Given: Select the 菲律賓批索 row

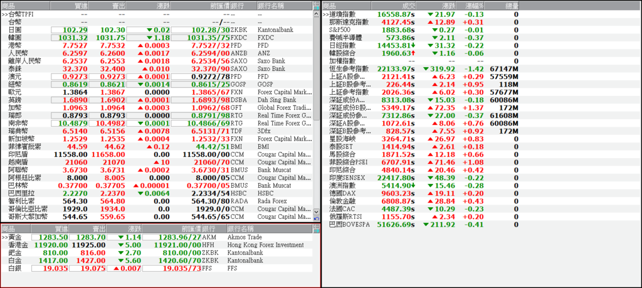Looking at the screenshot, I should point(156,147).
